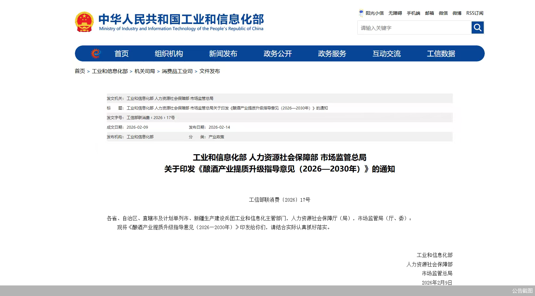Viewport: 535px width, 296px height.
Task: Open the 邮箱 mailbox link
Action: (x=429, y=13)
